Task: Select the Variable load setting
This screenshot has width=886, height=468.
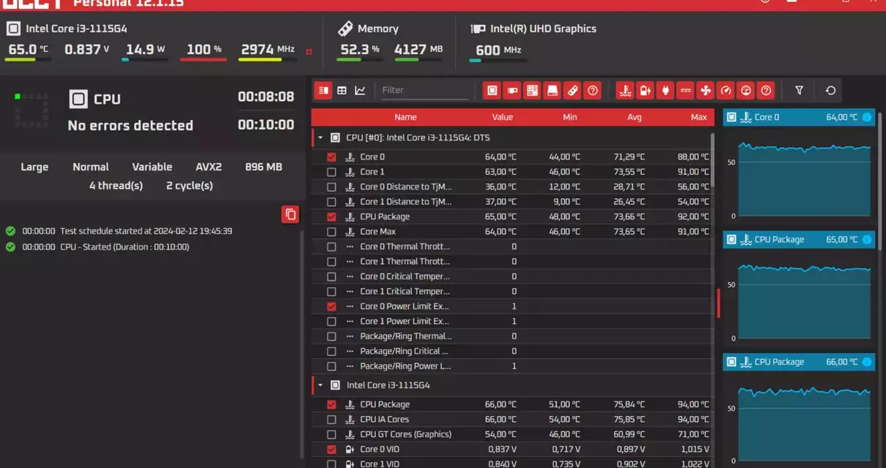Action: tap(152, 167)
